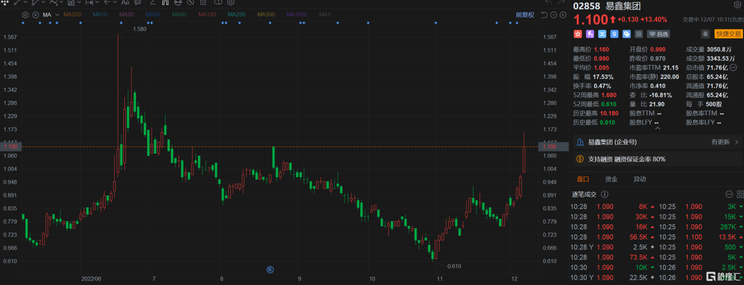744x285 pixels.
Task: Select the arrow marker tool
Action: click(107, 3)
